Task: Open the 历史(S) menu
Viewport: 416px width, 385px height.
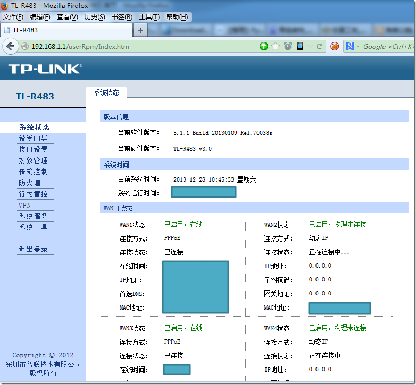Action: coord(95,17)
